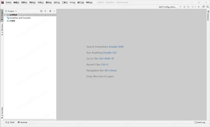The image size is (210, 127).
Task: Expand the untitled project folder arrow
Action: click(5, 15)
